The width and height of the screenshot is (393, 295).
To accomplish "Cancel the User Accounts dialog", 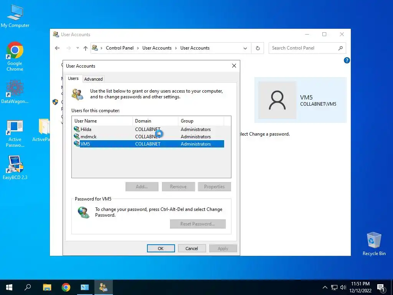I will [192, 249].
